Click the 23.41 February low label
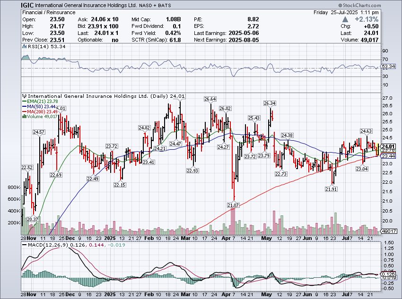The height and width of the screenshot is (299, 402). tap(149, 162)
